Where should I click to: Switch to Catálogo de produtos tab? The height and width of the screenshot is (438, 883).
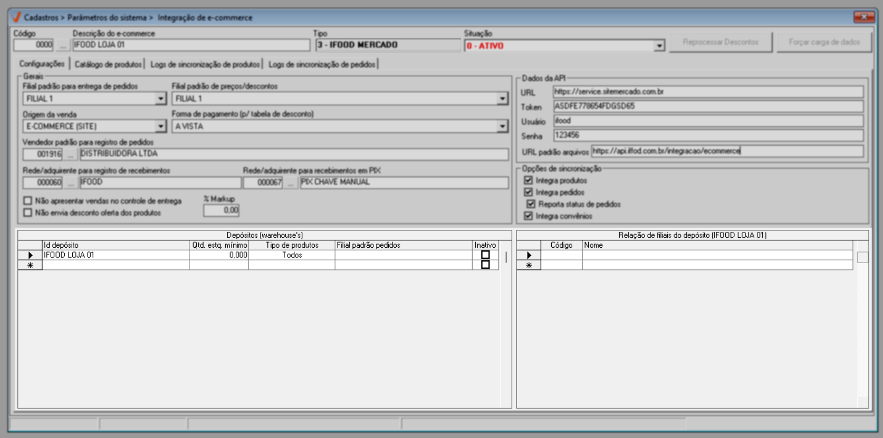(108, 64)
